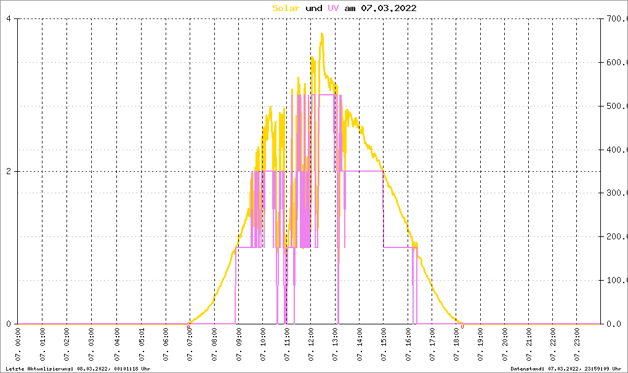Click the red sunrise marker "A" near 07:00

[x=188, y=327]
